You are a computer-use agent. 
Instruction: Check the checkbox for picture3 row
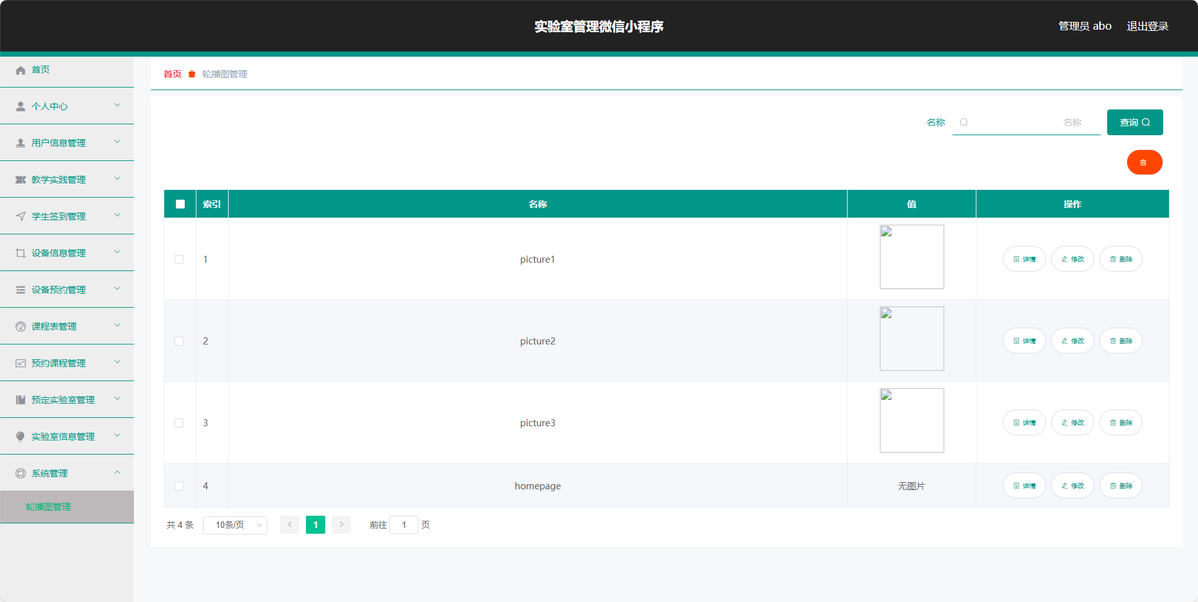[x=179, y=423]
